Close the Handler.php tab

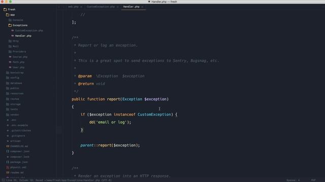(142, 7)
